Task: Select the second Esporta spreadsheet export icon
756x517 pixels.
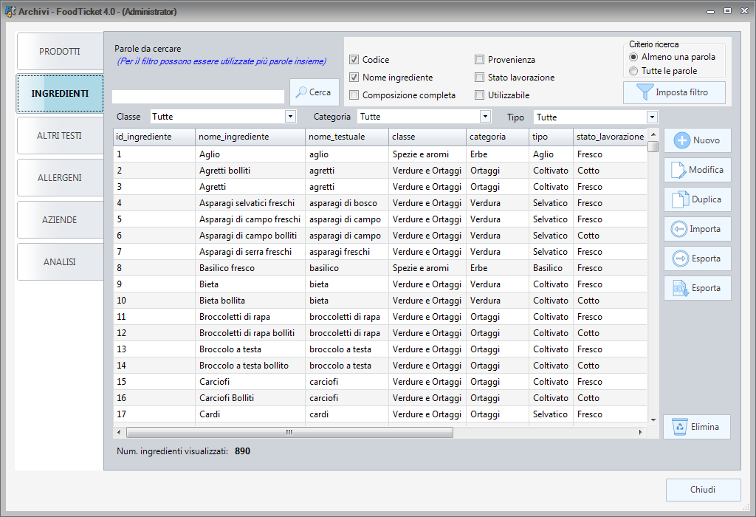Action: coord(696,287)
